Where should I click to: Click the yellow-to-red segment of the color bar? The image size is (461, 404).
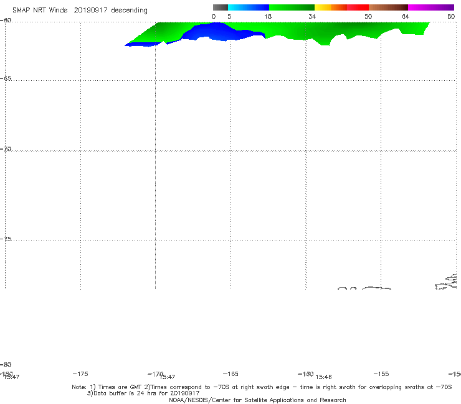(341, 7)
